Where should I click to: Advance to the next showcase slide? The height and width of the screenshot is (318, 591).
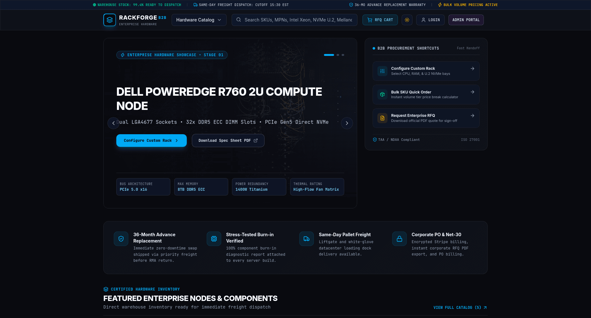pos(347,123)
